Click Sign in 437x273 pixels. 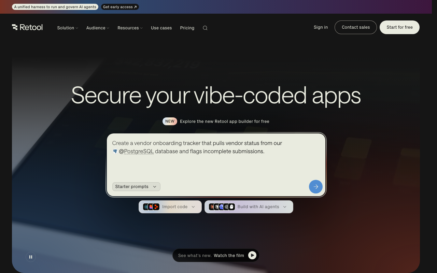coord(321,27)
